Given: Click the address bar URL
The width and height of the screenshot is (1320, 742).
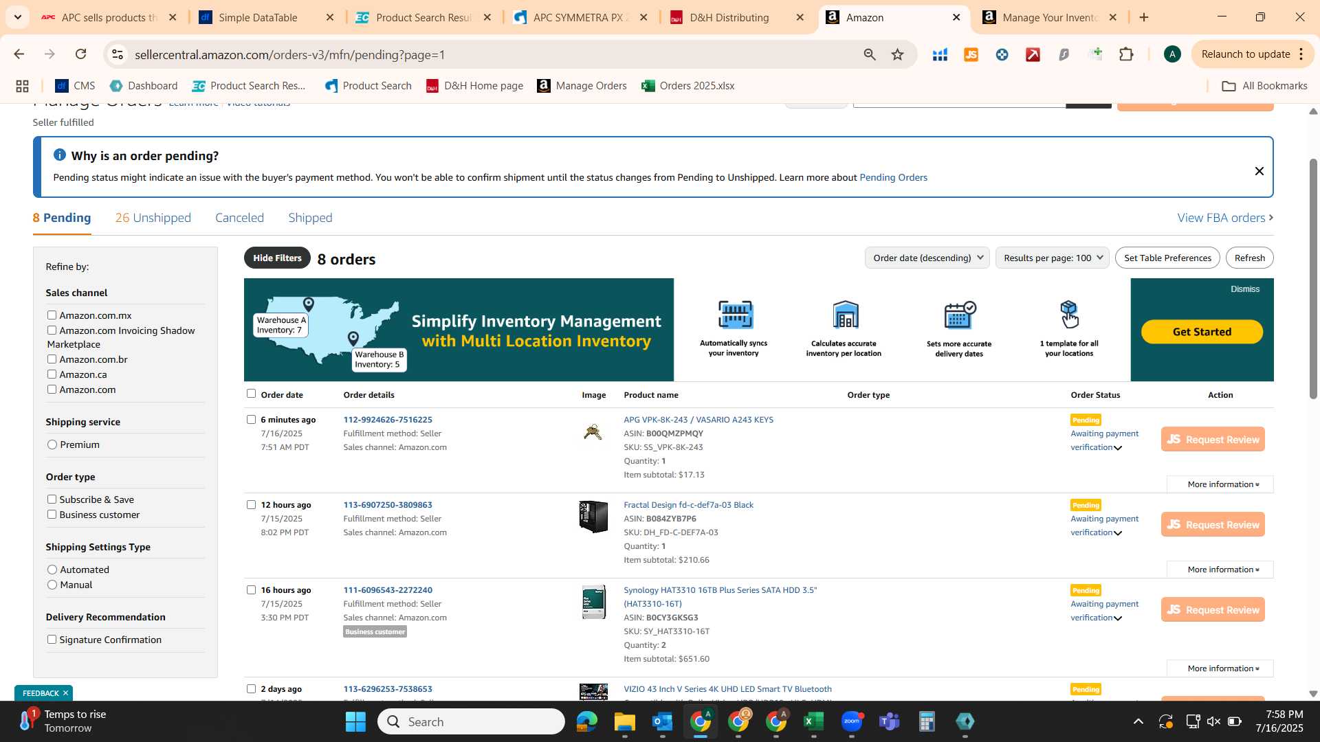Looking at the screenshot, I should 289,54.
